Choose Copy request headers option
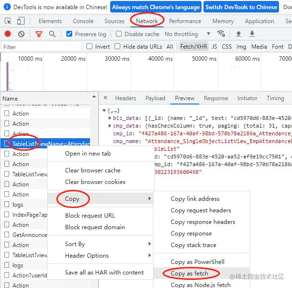The width and height of the screenshot is (292, 288). 202,210
